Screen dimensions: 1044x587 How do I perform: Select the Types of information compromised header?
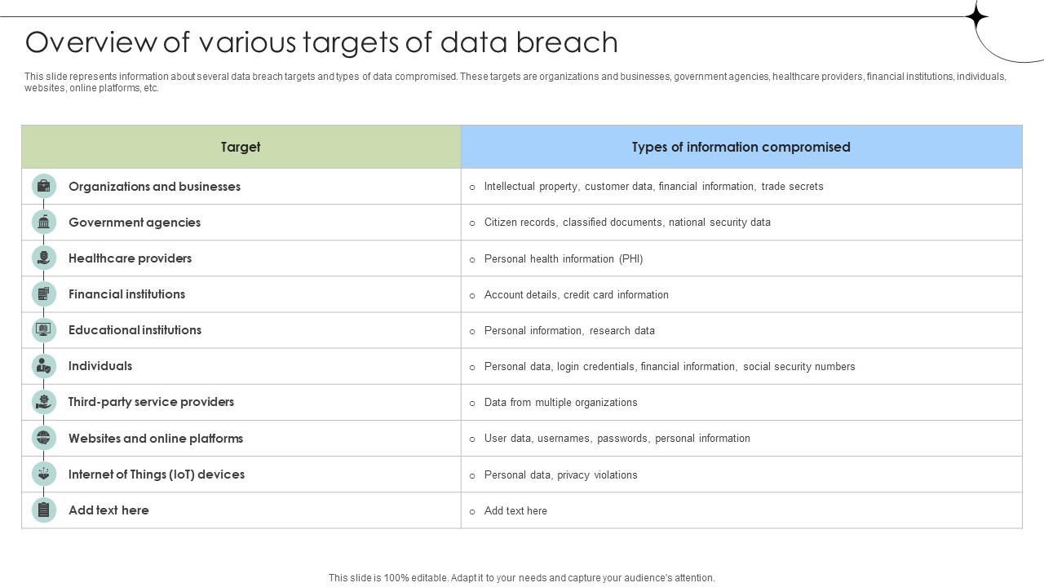pos(741,147)
